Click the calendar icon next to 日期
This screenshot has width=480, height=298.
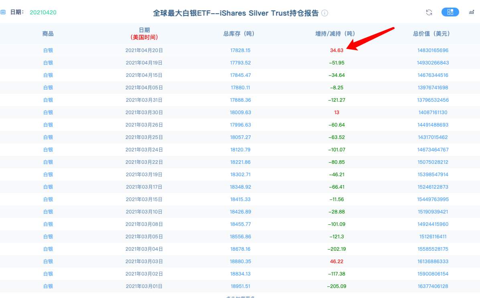3,12
